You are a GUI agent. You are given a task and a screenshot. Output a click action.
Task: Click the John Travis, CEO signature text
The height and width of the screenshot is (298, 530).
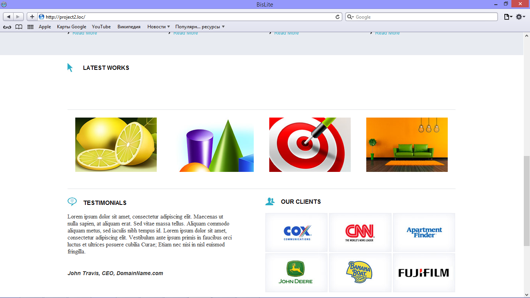click(x=115, y=273)
